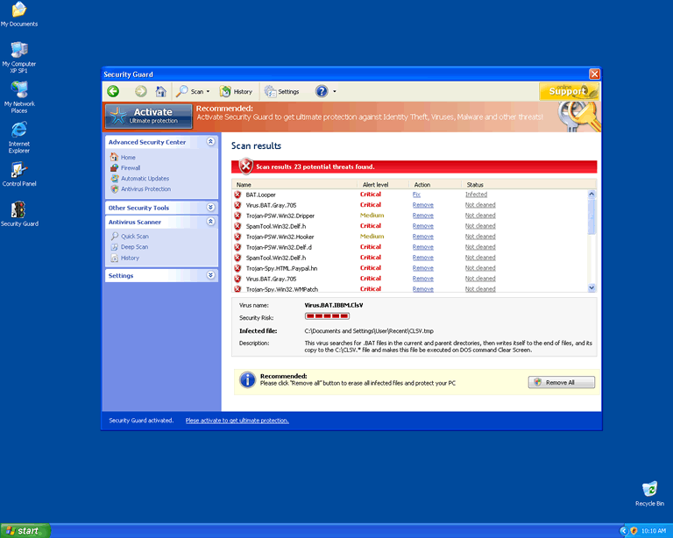Open Firewall in the sidebar
The height and width of the screenshot is (538, 673).
pos(130,168)
